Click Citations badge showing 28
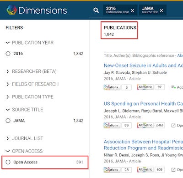 point(118,170)
